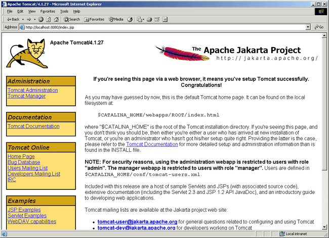Open the Bug Database link
329x238 pixels.
click(24, 162)
